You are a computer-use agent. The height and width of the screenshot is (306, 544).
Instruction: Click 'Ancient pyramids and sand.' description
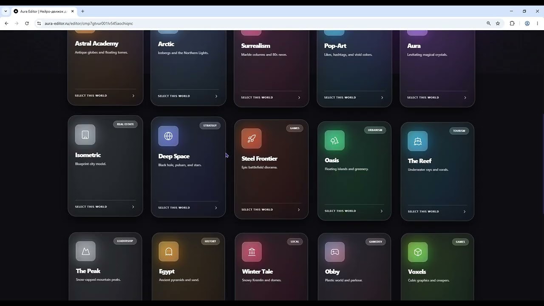[179, 280]
